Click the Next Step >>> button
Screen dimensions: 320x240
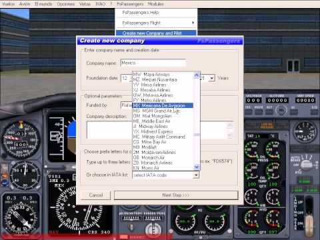click(x=176, y=195)
